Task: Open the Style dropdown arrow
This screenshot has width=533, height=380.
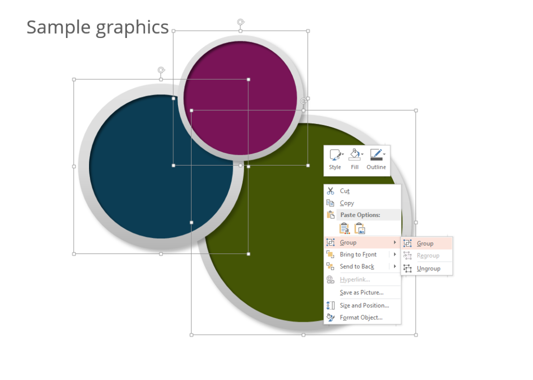Action: pyautogui.click(x=342, y=154)
